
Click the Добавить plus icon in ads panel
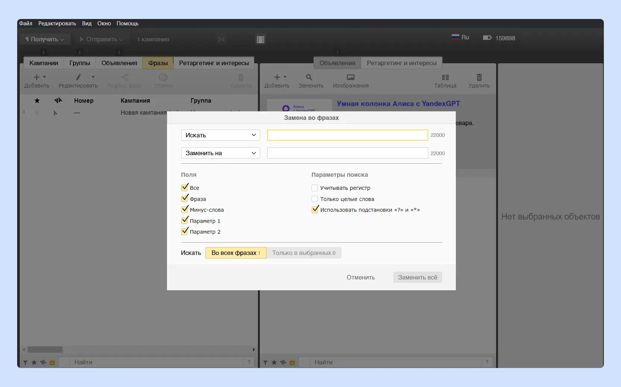click(x=277, y=77)
